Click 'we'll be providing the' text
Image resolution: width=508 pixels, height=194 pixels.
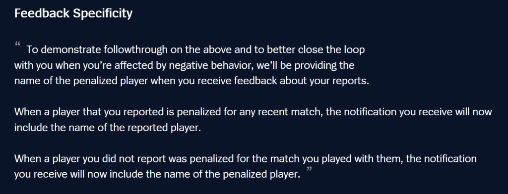[305, 65]
